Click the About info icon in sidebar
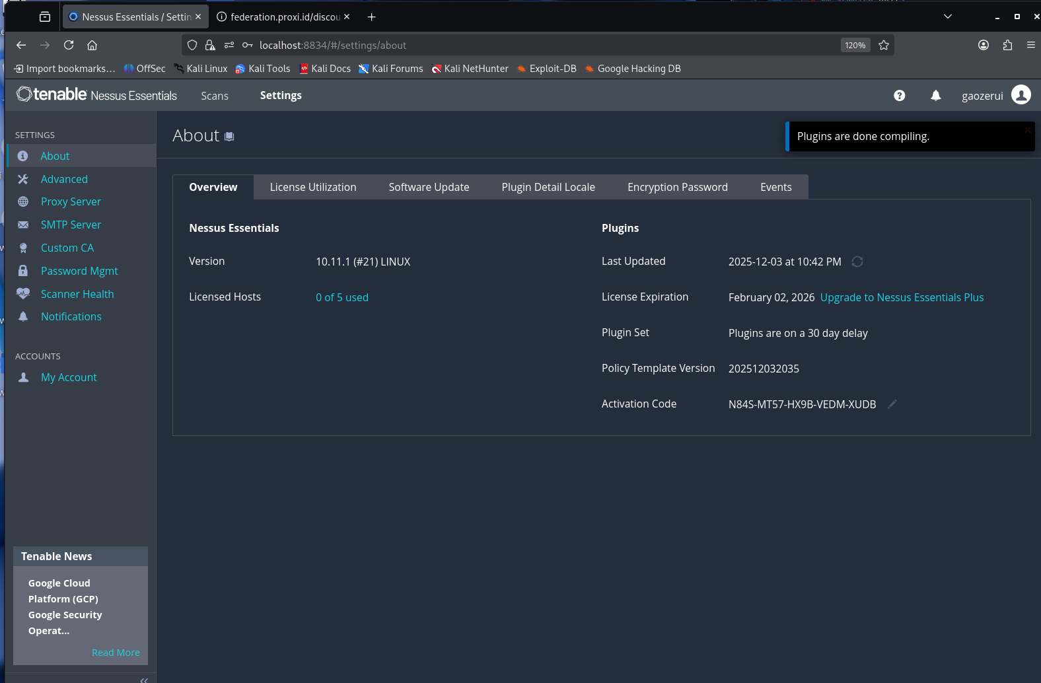Viewport: 1041px width, 683px height. [x=23, y=156]
